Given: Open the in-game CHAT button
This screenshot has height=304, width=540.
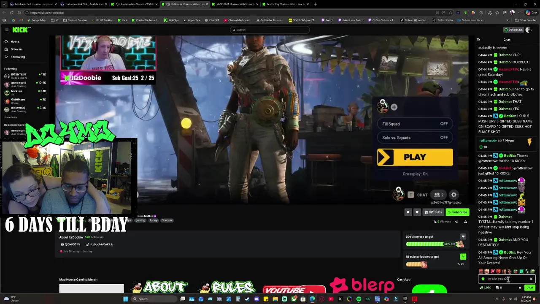Looking at the screenshot, I should pos(418,195).
